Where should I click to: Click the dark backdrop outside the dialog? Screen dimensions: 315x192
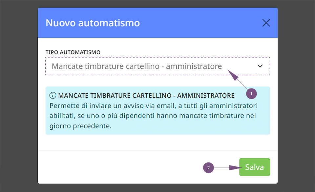[x=18, y=96]
